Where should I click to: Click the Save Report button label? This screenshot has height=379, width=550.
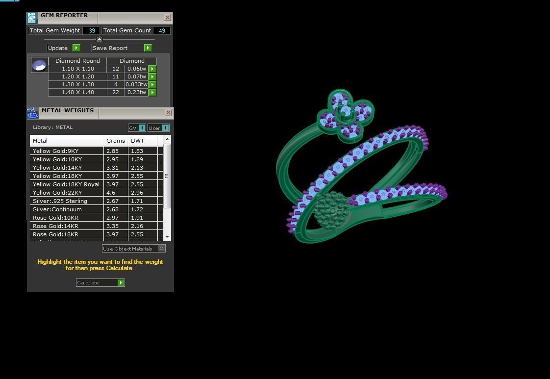point(110,48)
